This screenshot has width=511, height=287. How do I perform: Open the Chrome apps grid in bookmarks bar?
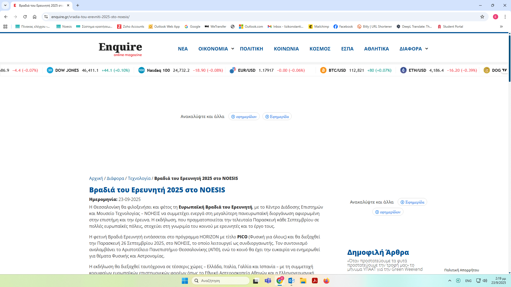pos(5,27)
